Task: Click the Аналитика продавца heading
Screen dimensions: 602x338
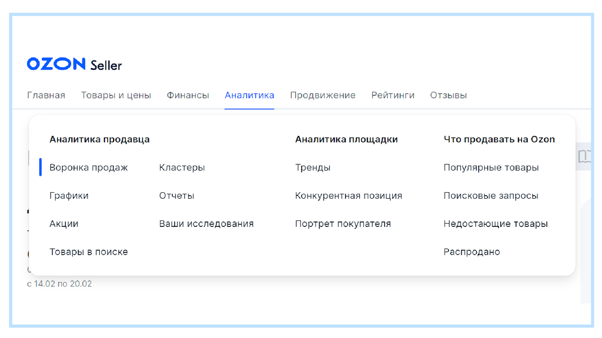Action: click(99, 140)
